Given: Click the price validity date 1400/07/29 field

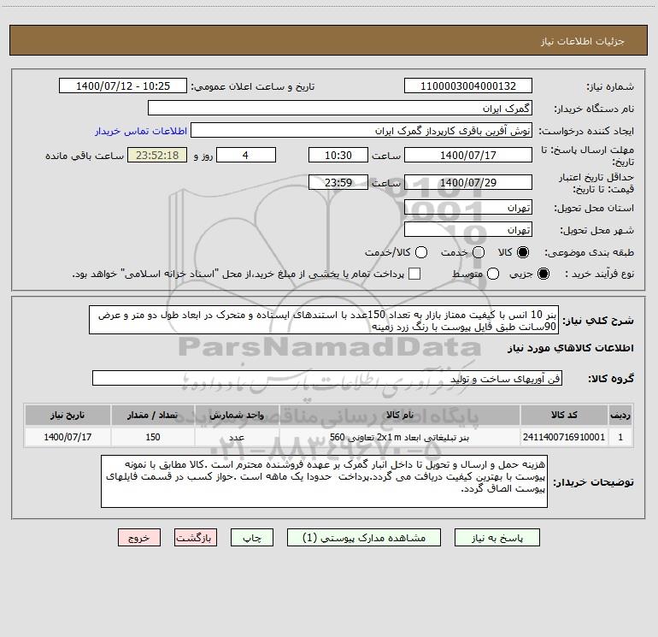Looking at the screenshot, I should (x=468, y=183).
